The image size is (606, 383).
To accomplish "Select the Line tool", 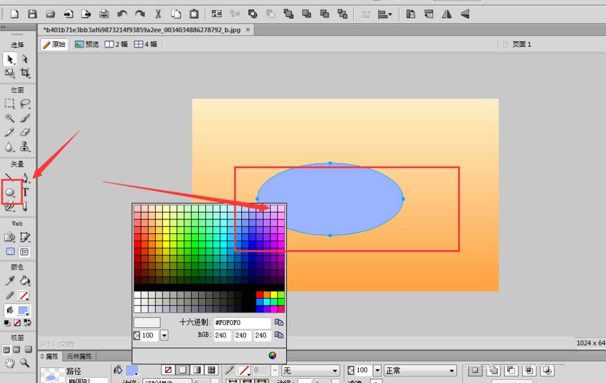I will pyautogui.click(x=10, y=178).
